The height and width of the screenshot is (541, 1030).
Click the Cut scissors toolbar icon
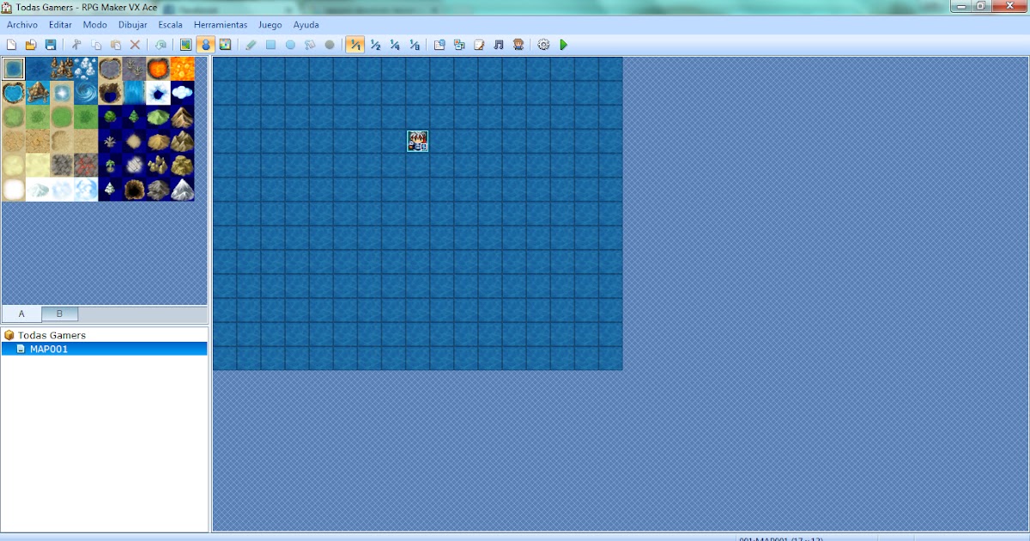(x=76, y=45)
